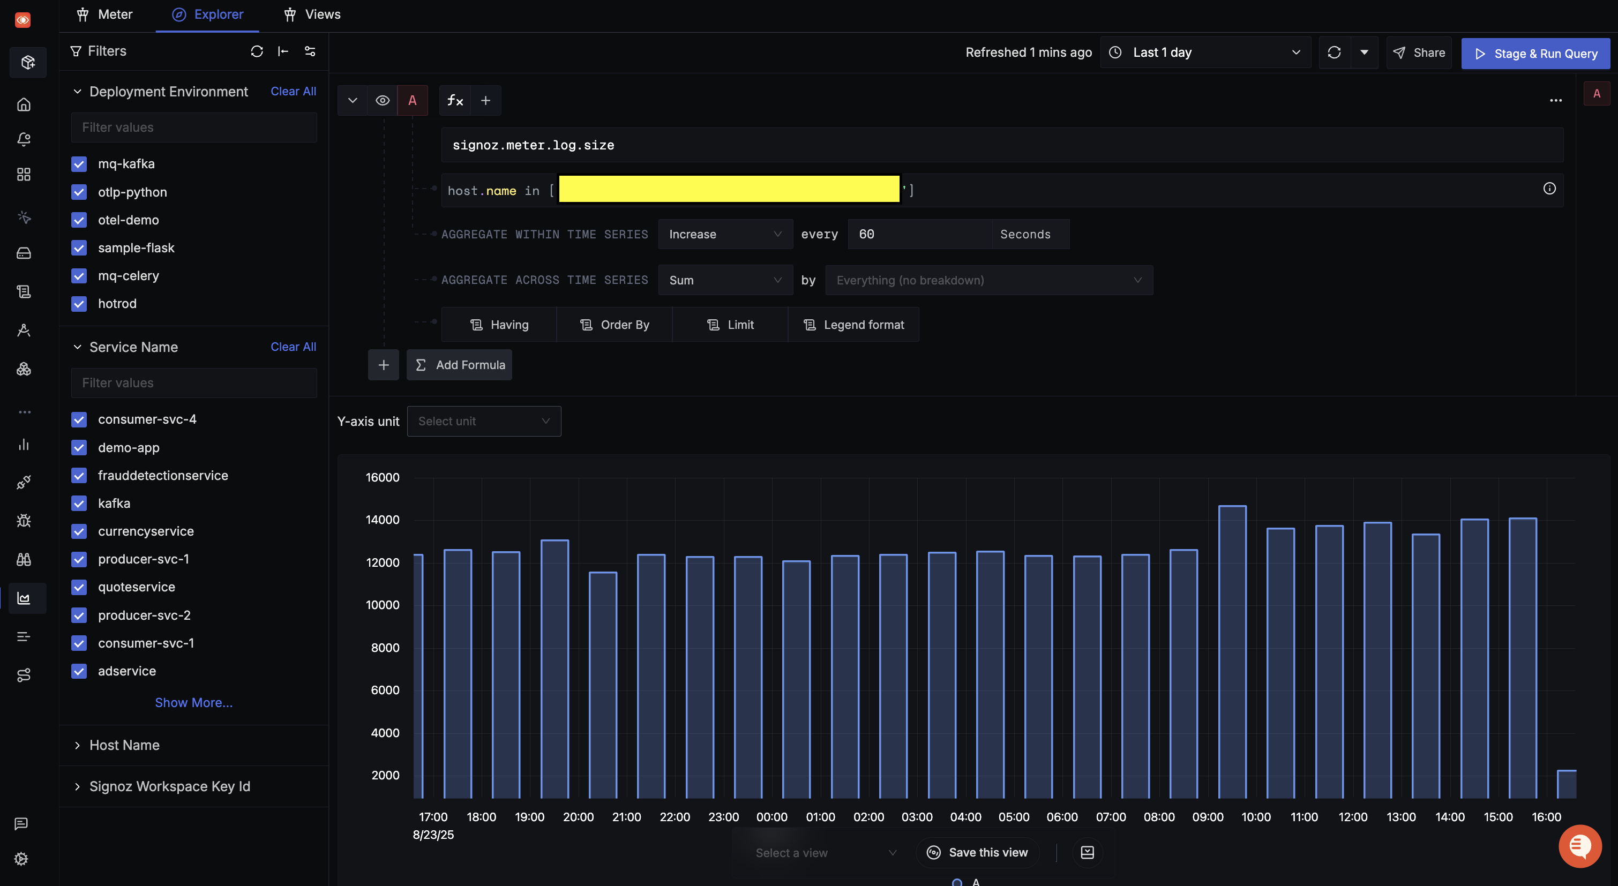1618x886 pixels.
Task: Add a new query with plus button
Action: [x=383, y=365]
